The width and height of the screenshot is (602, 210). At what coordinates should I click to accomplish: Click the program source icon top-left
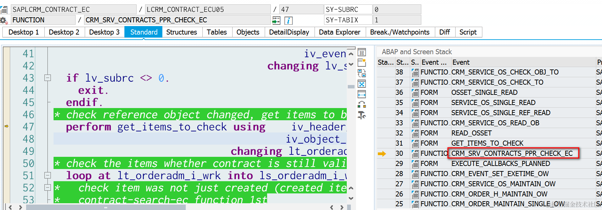[x=4, y=9]
